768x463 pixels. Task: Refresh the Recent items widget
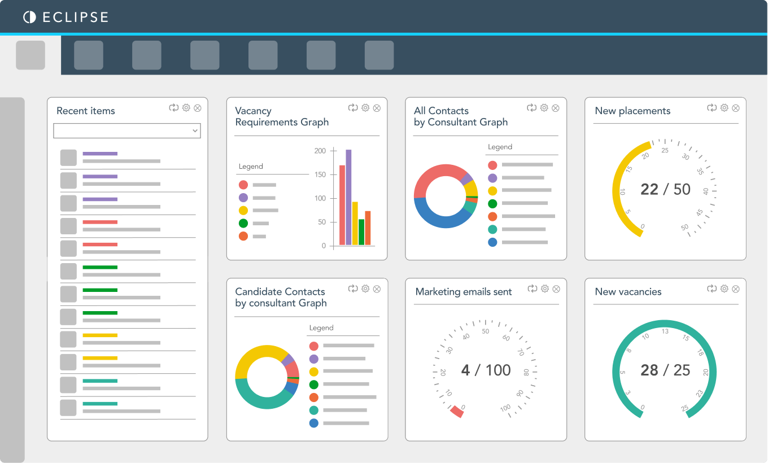point(174,108)
